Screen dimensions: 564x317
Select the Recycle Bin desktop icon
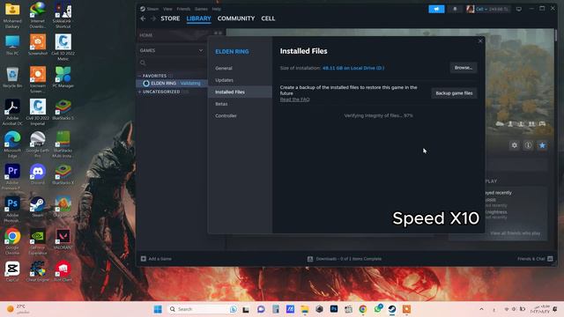(12, 77)
